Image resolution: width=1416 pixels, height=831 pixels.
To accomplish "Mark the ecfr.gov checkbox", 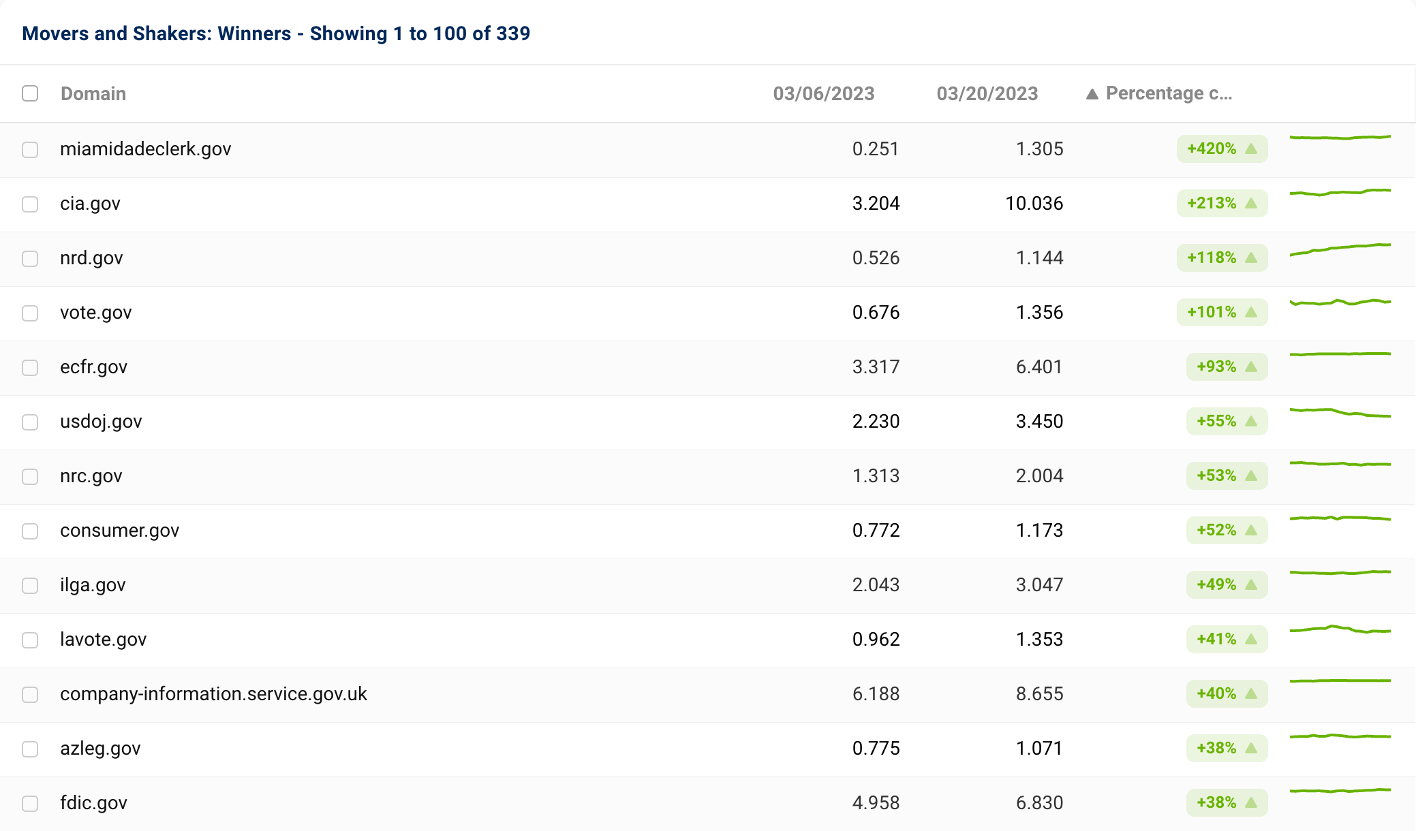I will pos(30,367).
